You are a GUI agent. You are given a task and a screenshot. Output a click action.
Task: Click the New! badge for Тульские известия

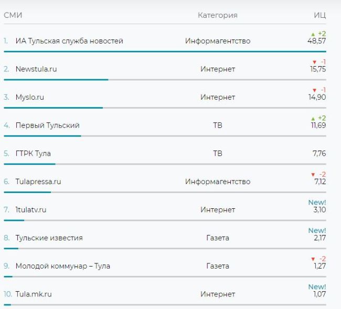(317, 230)
